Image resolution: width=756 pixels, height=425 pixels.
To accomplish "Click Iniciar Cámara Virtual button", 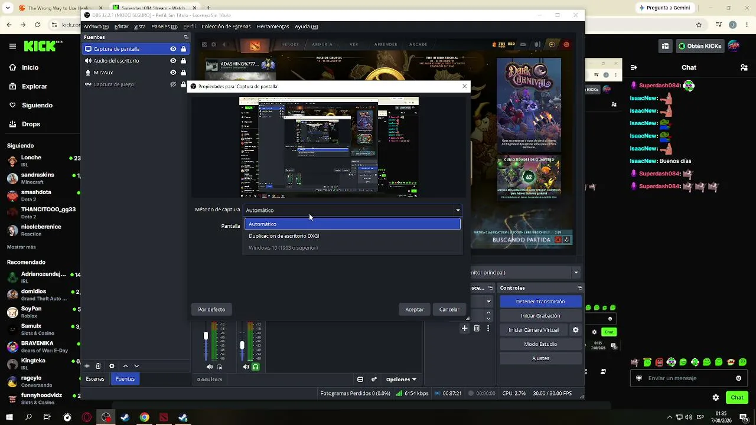I will click(534, 330).
